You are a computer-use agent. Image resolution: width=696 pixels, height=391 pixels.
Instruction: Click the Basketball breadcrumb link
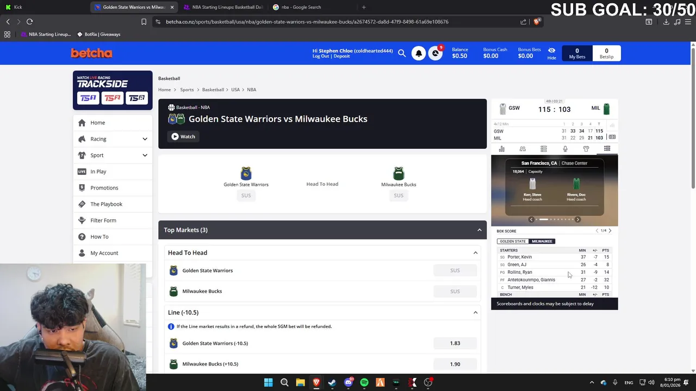(x=213, y=90)
